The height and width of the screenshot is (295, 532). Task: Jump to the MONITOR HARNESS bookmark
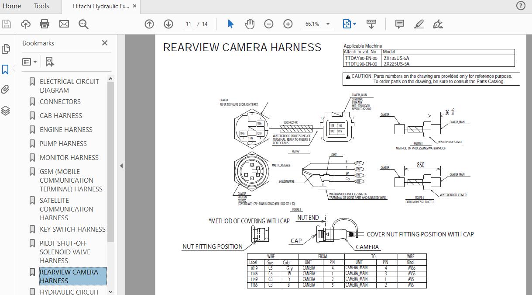(x=69, y=157)
